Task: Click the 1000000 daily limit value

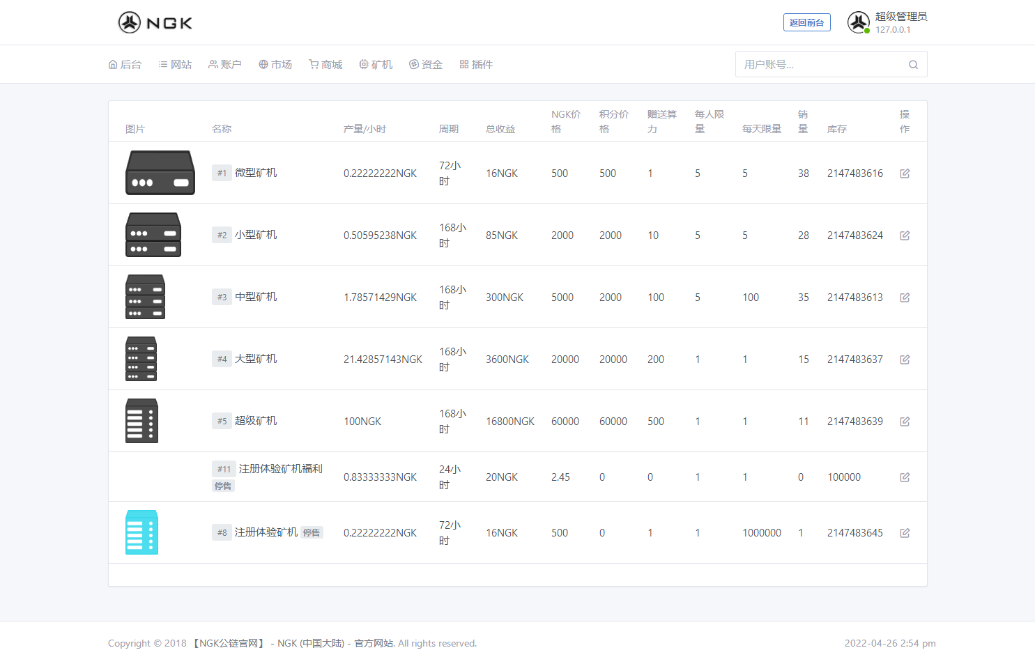Action: tap(762, 533)
